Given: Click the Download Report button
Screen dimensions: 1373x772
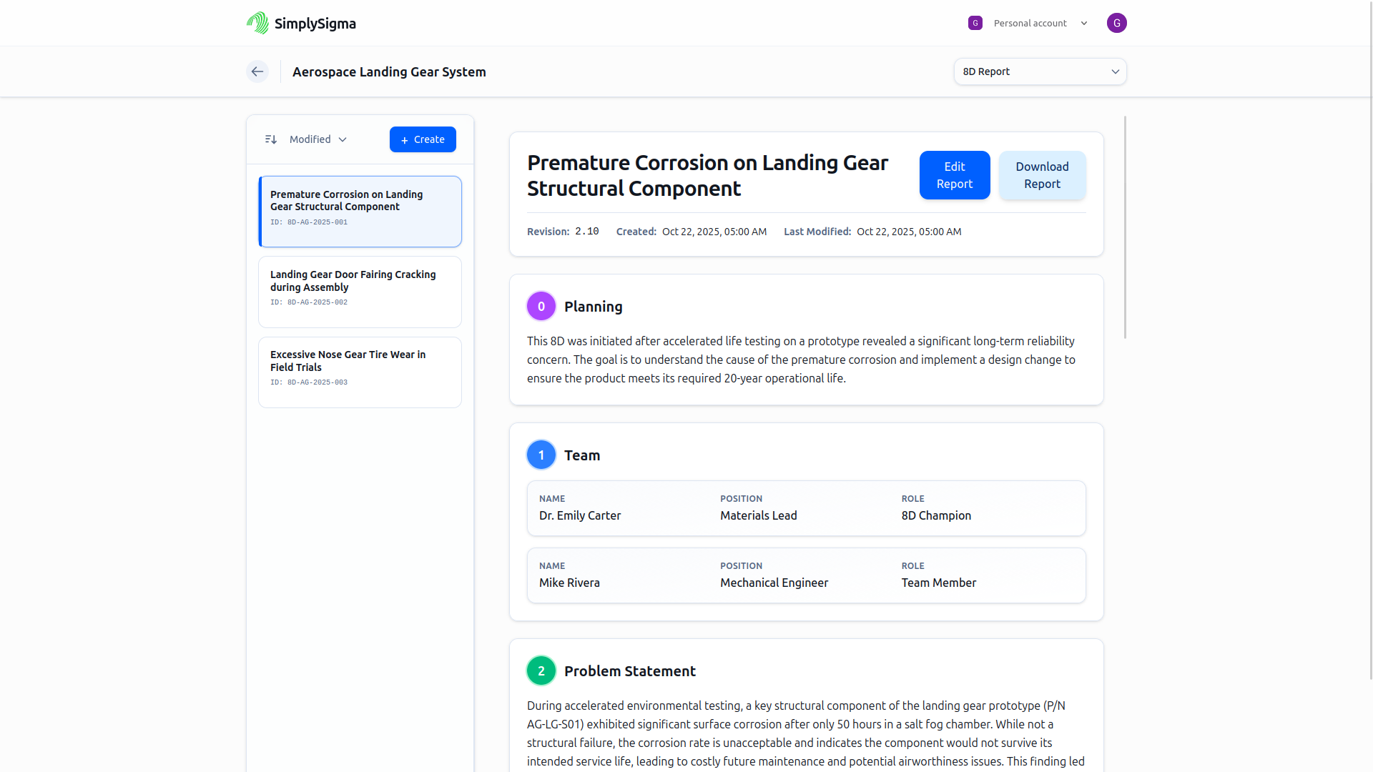Looking at the screenshot, I should tap(1042, 174).
